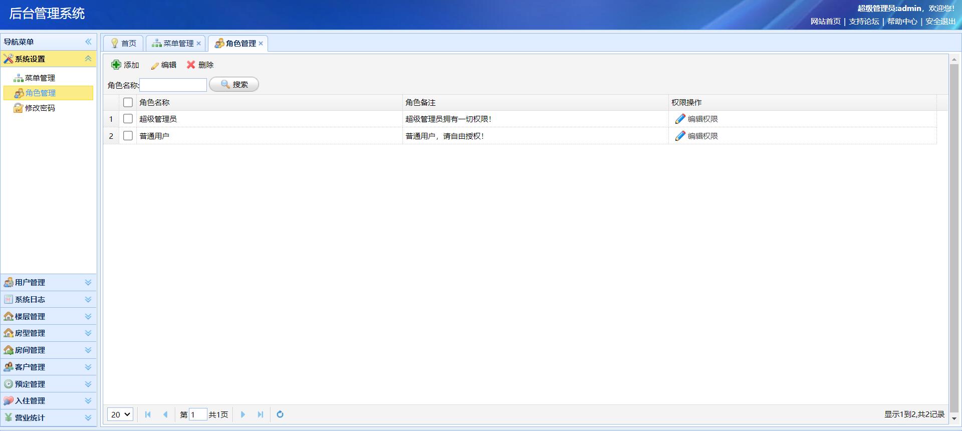
Task: Click the 房间管理 house icon
Action: [x=9, y=350]
